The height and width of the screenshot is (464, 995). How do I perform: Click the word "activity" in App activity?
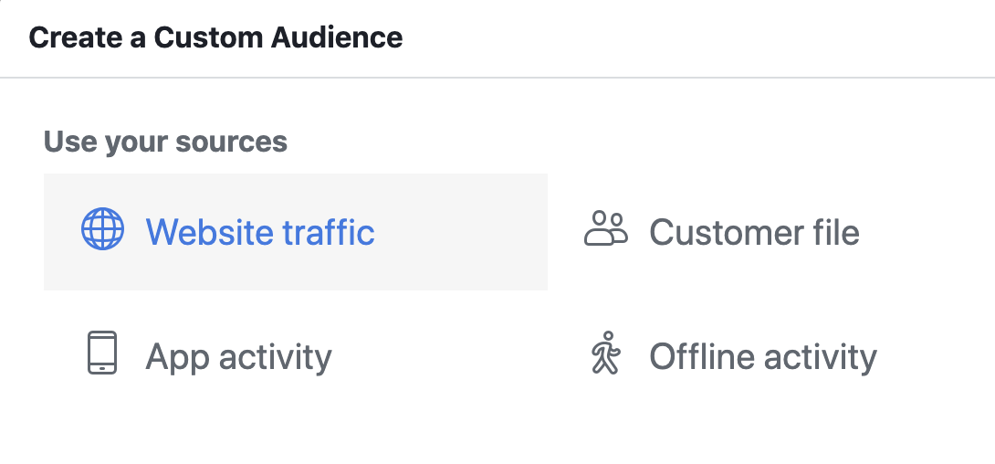coord(275,356)
